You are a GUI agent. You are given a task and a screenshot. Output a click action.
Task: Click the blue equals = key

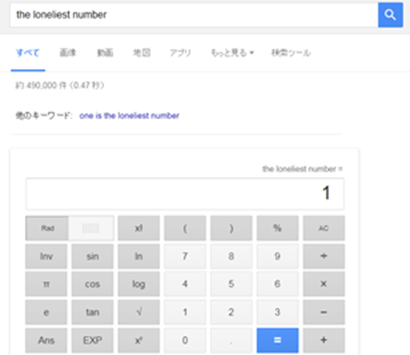click(x=278, y=340)
